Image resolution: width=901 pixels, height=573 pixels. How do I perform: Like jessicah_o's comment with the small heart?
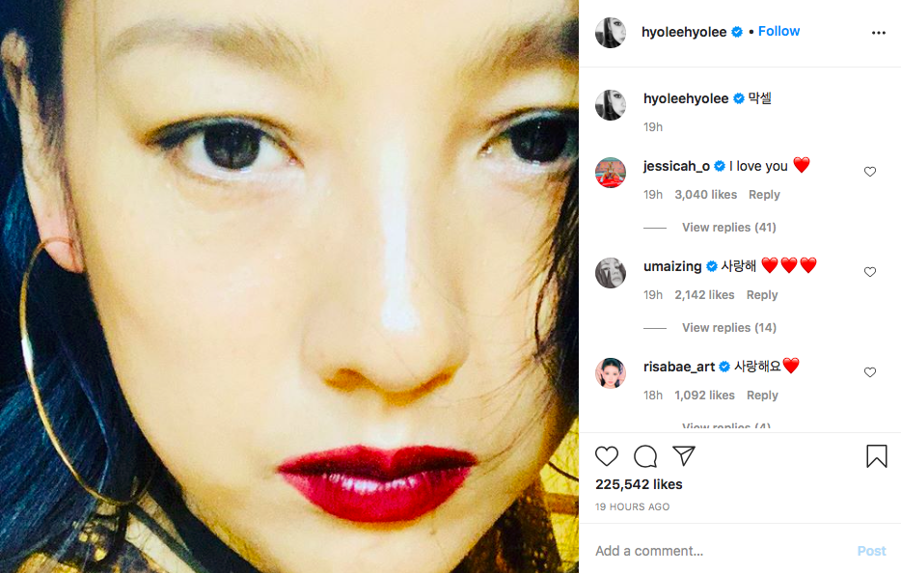click(x=870, y=172)
